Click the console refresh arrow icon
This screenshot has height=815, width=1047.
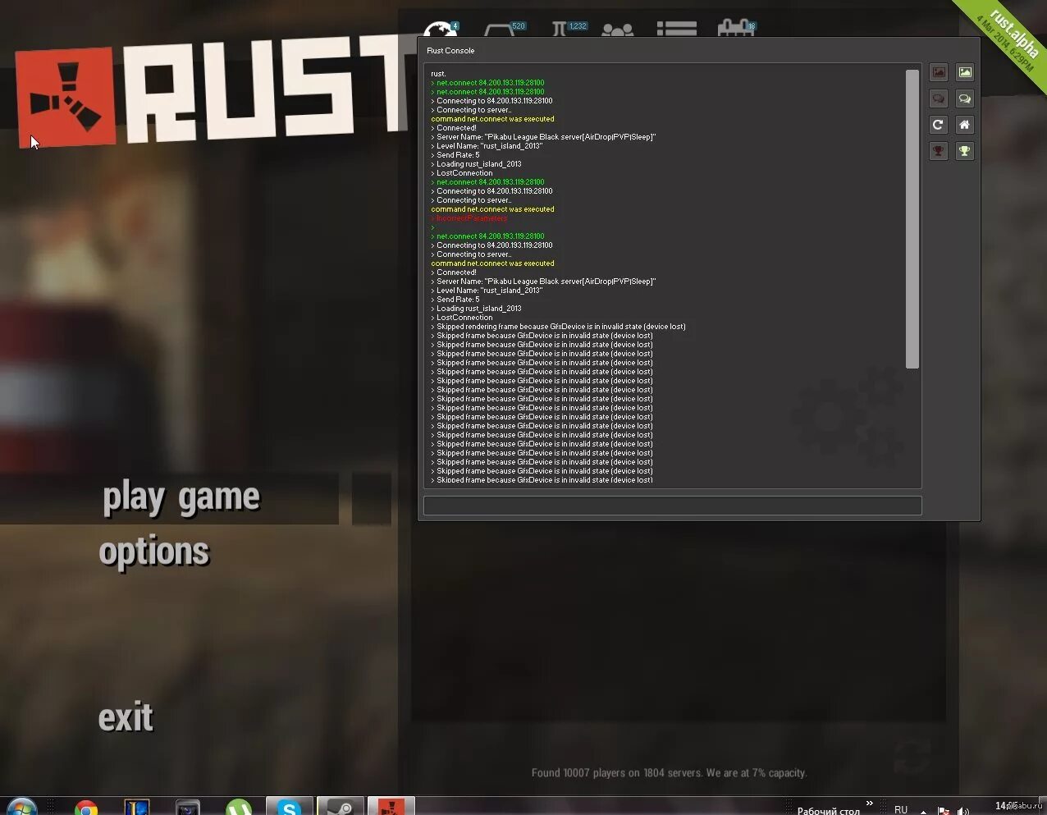coord(939,125)
